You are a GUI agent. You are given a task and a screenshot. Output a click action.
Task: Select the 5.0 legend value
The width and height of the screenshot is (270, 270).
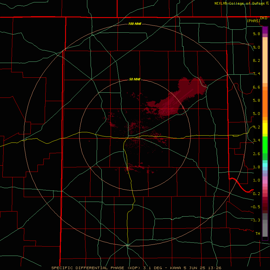256,114
